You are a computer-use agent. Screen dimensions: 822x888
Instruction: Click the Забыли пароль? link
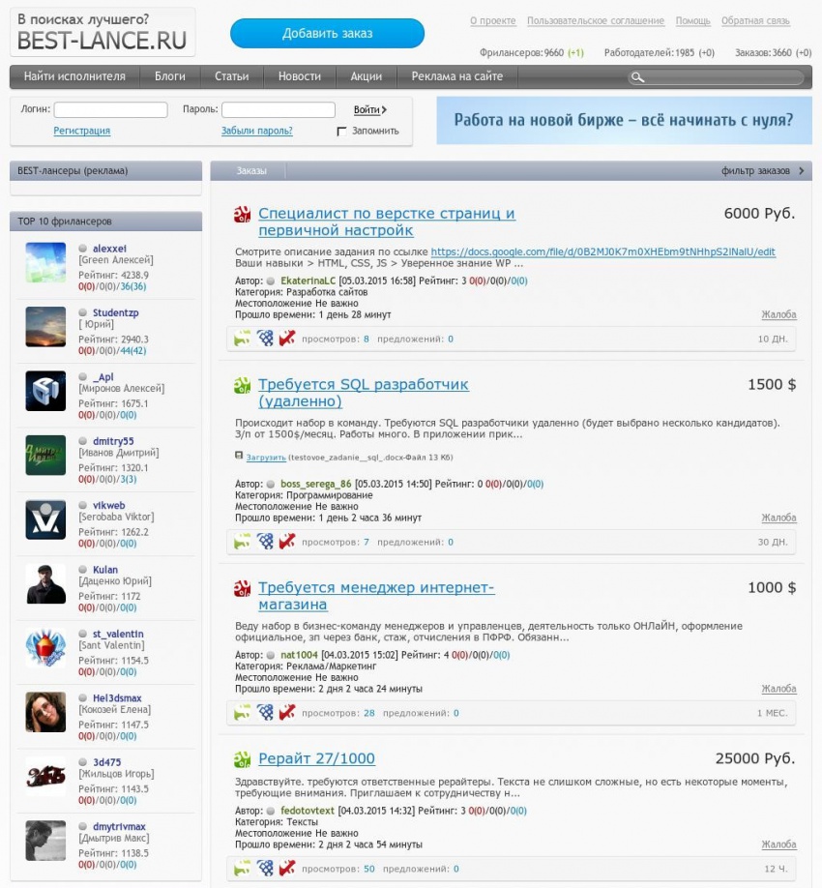click(x=257, y=131)
